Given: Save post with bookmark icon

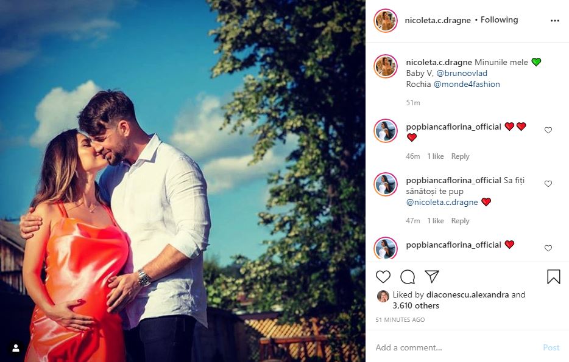Looking at the screenshot, I should point(553,277).
